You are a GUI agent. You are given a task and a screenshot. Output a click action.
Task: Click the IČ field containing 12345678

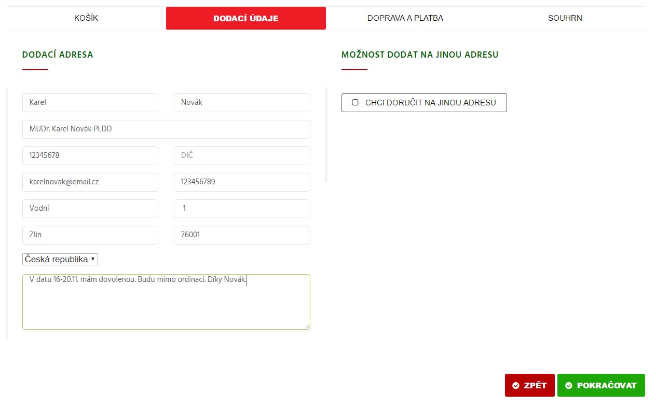pos(90,156)
